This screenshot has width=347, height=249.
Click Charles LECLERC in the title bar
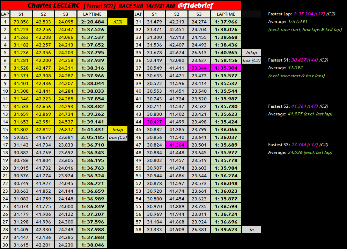pyautogui.click(x=53, y=5)
